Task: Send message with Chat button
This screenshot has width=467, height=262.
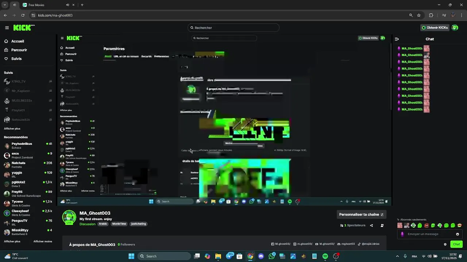Action: [x=456, y=244]
